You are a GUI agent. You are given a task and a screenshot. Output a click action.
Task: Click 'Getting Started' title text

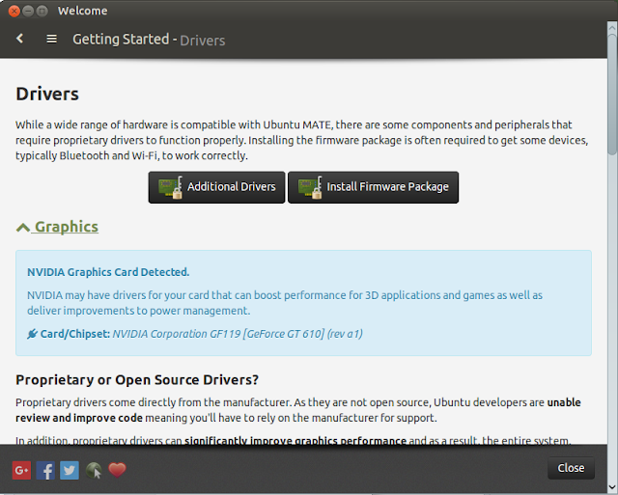pyautogui.click(x=121, y=40)
